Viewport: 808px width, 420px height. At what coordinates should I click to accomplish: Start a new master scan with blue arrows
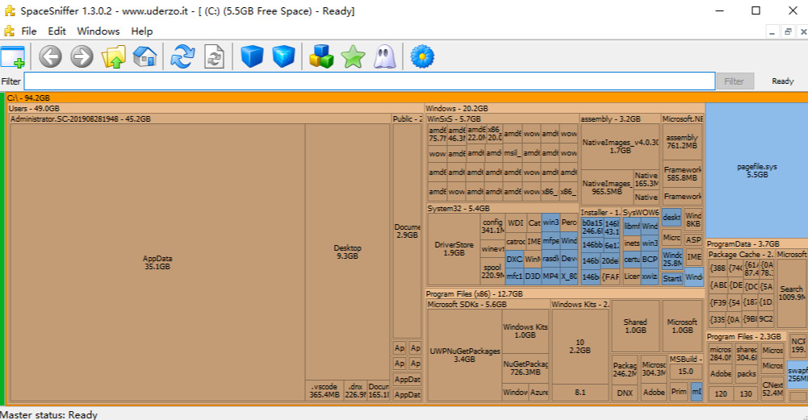182,56
